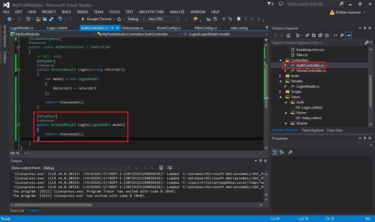Select HomeController.cs in Solution Explorer
The image size is (375, 222).
pyautogui.click(x=311, y=71)
